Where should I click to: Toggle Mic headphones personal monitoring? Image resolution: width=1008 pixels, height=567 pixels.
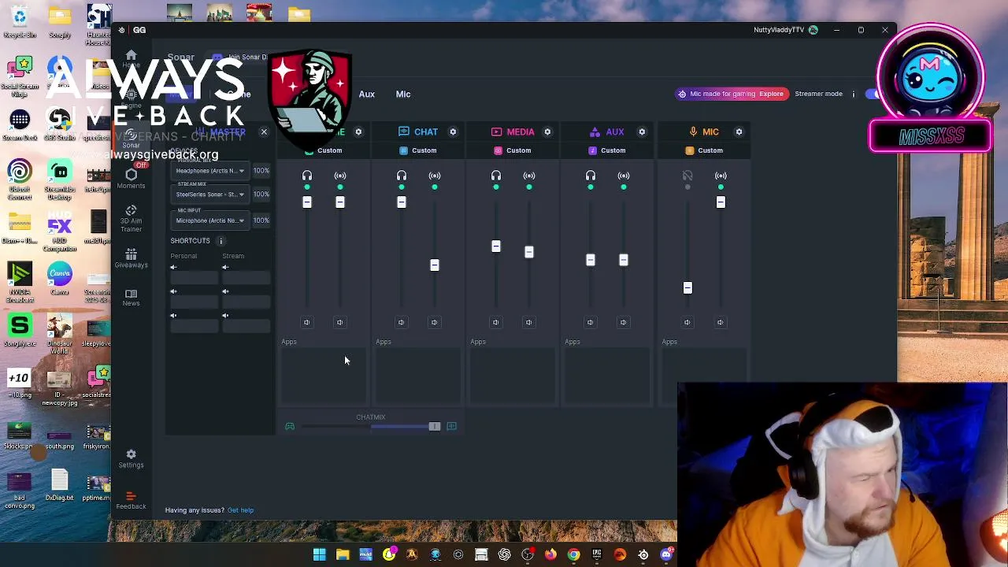[687, 176]
